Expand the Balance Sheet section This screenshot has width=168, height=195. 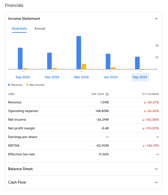tap(156, 169)
